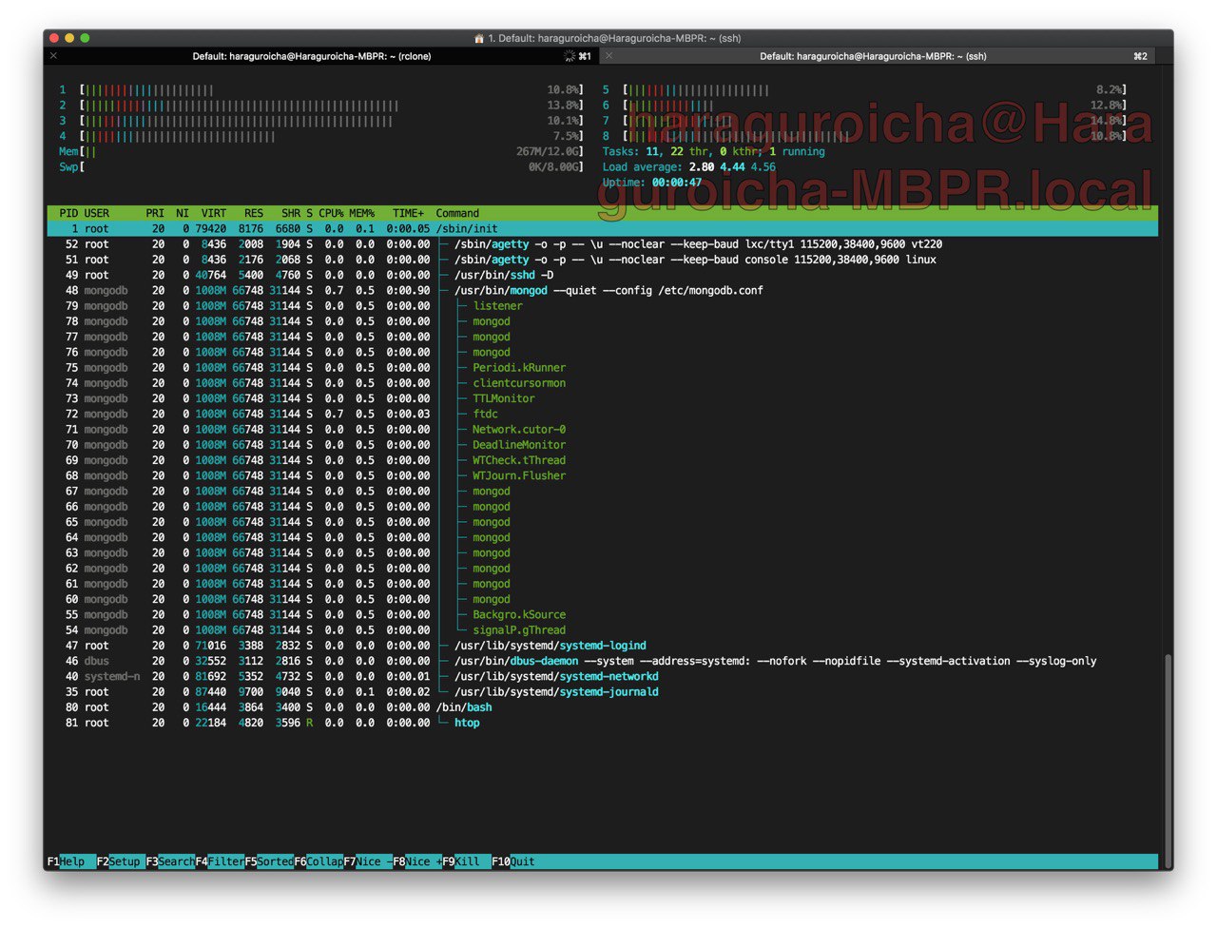Sort by the PID column header
The image size is (1217, 928).
[68, 213]
